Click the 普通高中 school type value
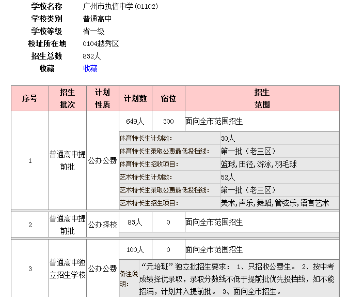 pyautogui.click(x=97, y=19)
